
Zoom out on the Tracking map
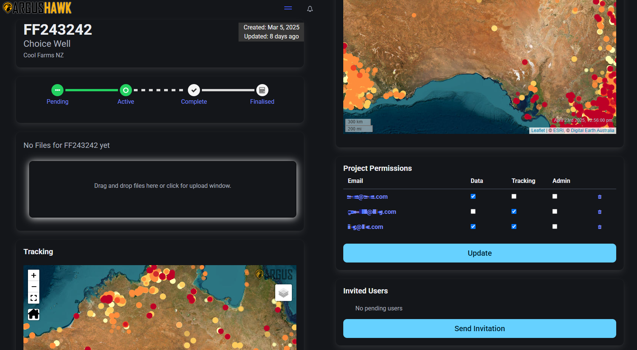coord(34,287)
